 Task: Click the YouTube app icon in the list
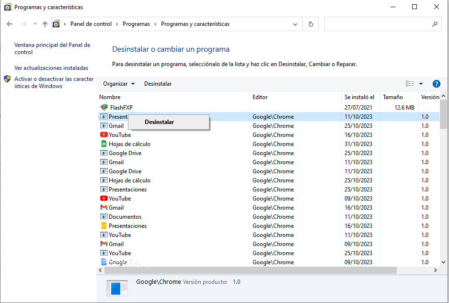[x=104, y=135]
